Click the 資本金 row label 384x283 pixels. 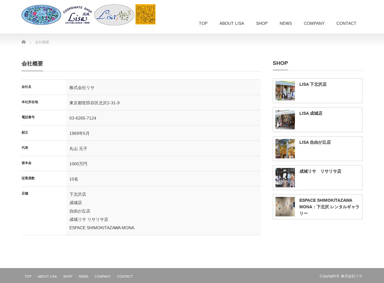[26, 163]
